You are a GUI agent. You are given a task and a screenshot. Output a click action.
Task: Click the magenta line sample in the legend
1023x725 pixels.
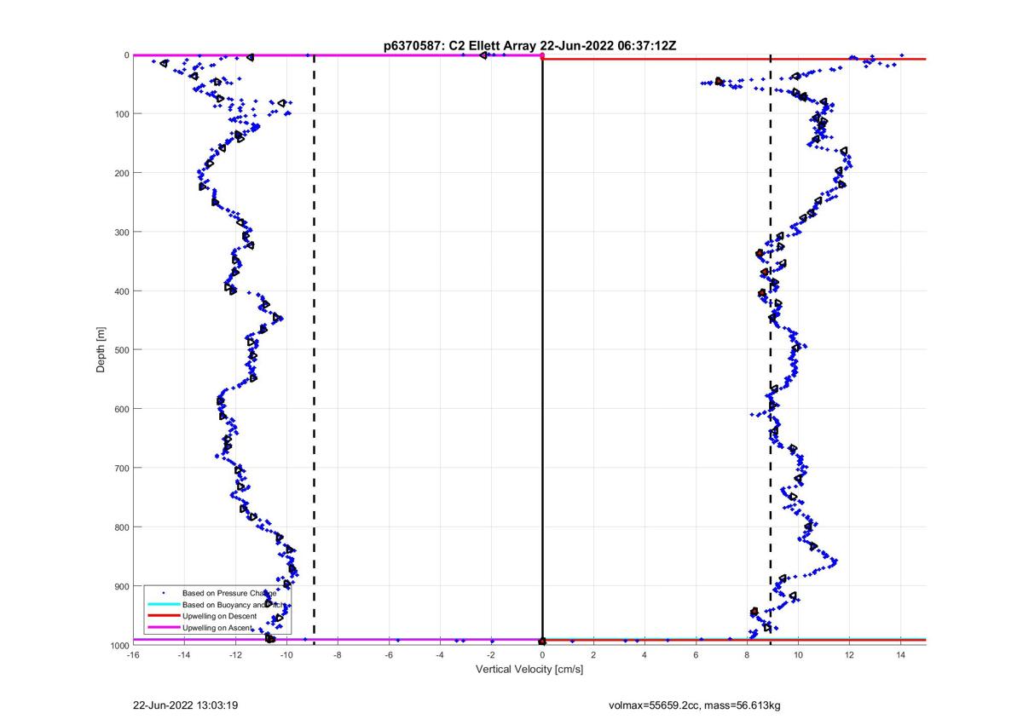(x=162, y=628)
